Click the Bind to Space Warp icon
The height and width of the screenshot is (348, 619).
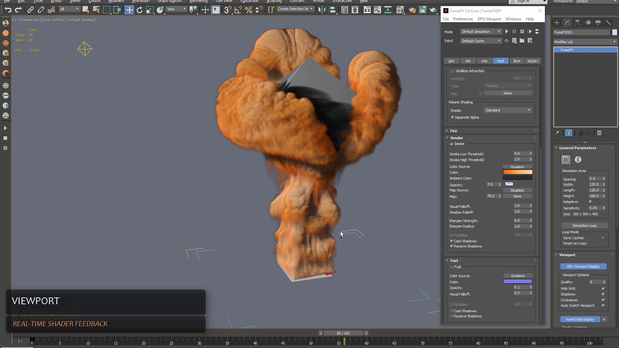pos(51,10)
